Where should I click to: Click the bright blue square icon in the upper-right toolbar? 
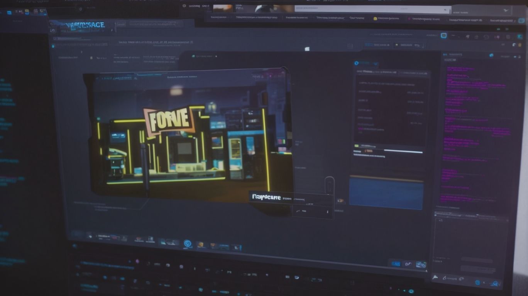point(443,35)
